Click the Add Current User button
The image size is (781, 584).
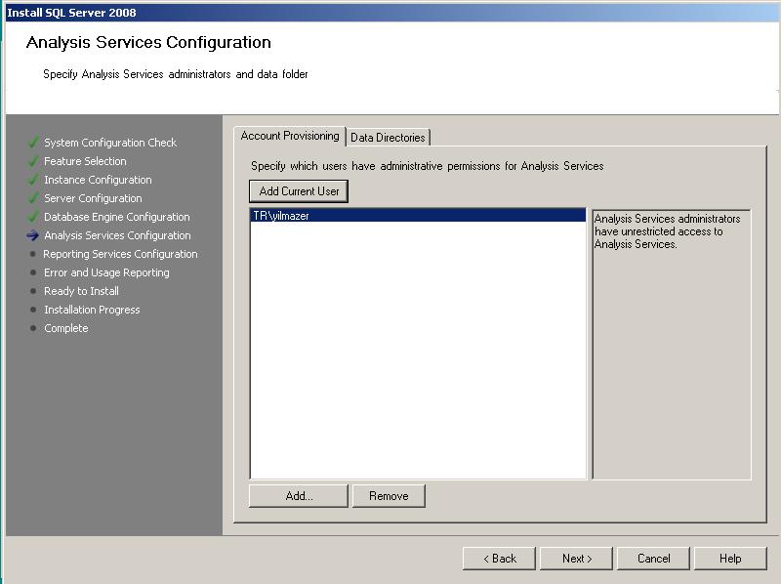pos(299,191)
